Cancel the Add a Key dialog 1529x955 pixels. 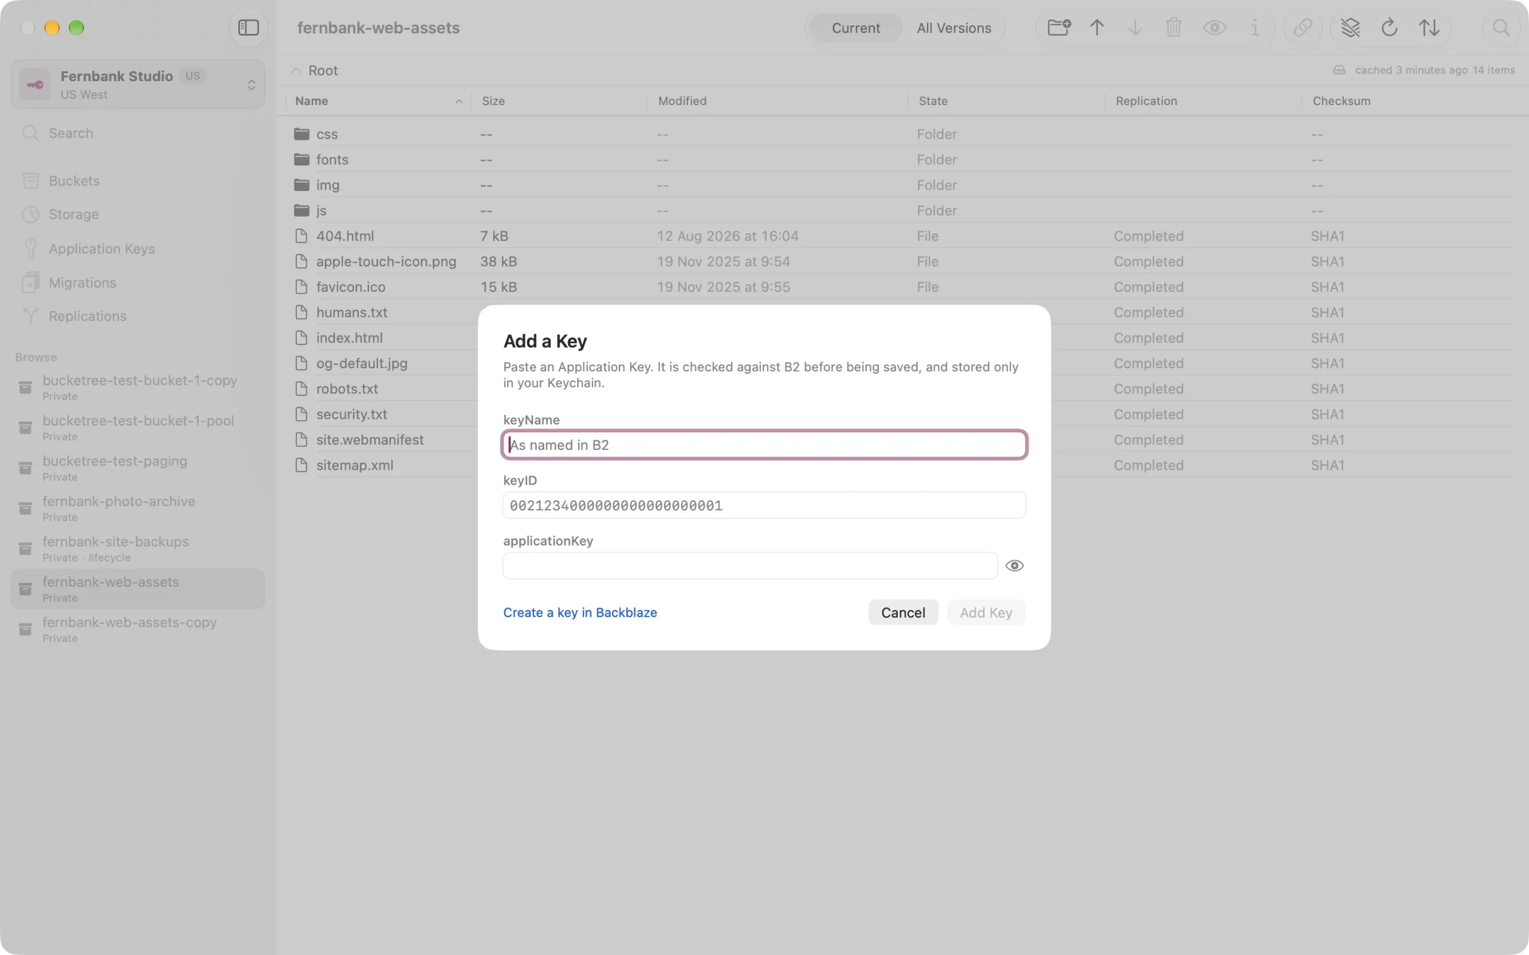(903, 612)
